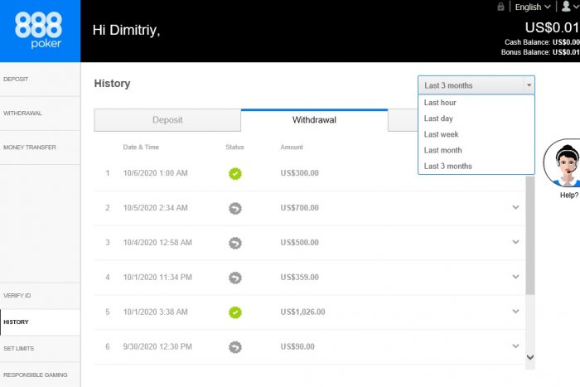Collapse the Last 3 months period dropdown
This screenshot has height=387, width=580.
(529, 85)
